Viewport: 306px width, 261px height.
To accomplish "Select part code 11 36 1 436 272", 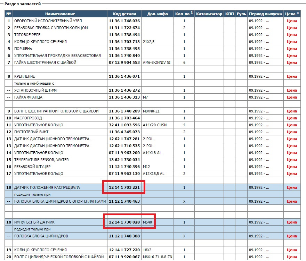I will [124, 90].
